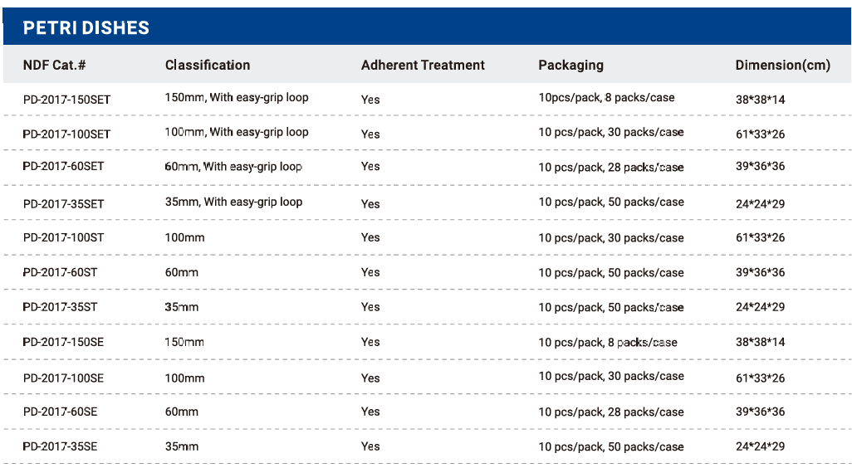Click catalog number PD-2017-60SE

coord(61,412)
